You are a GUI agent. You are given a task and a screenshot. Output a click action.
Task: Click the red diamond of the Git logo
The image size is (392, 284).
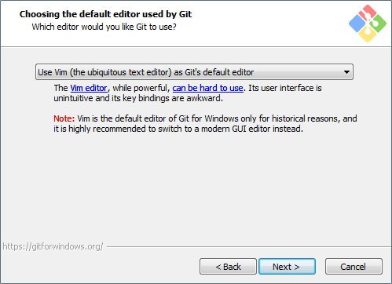tap(368, 13)
